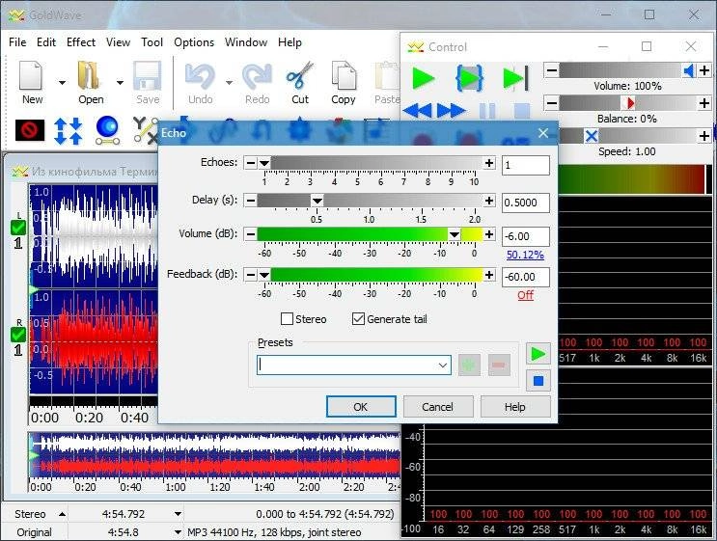Click Help button in the Echo dialog
Viewport: 717px width, 541px height.
(515, 407)
